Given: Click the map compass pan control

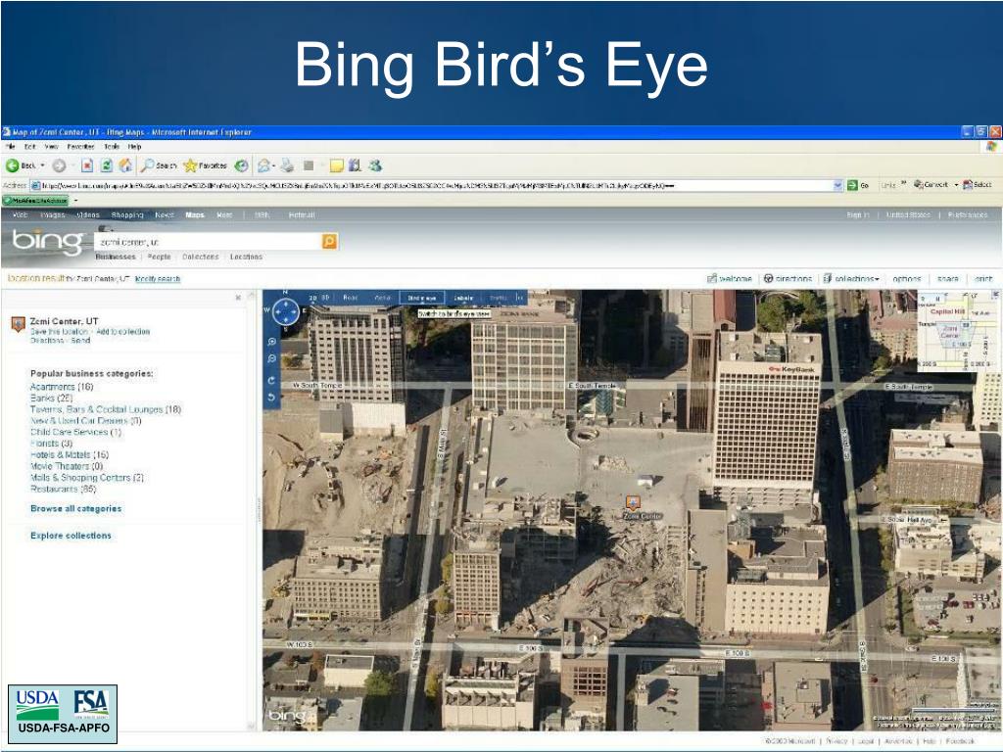Looking at the screenshot, I should (285, 312).
